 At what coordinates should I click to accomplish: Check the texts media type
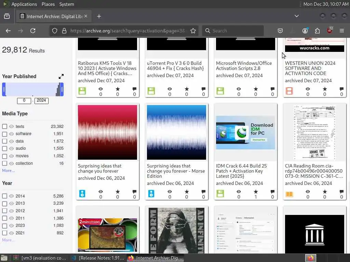[x=5, y=126]
